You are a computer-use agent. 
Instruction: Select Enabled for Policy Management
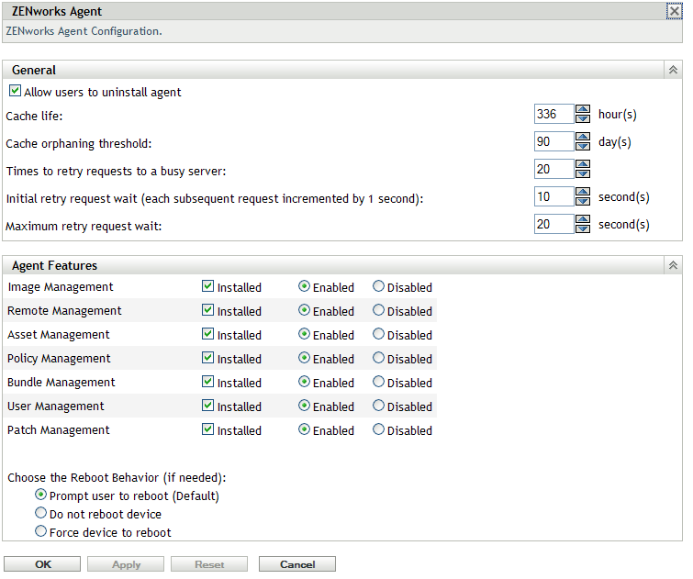(x=305, y=359)
